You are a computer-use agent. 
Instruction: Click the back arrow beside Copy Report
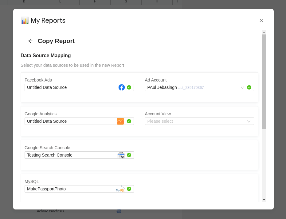coord(30,41)
